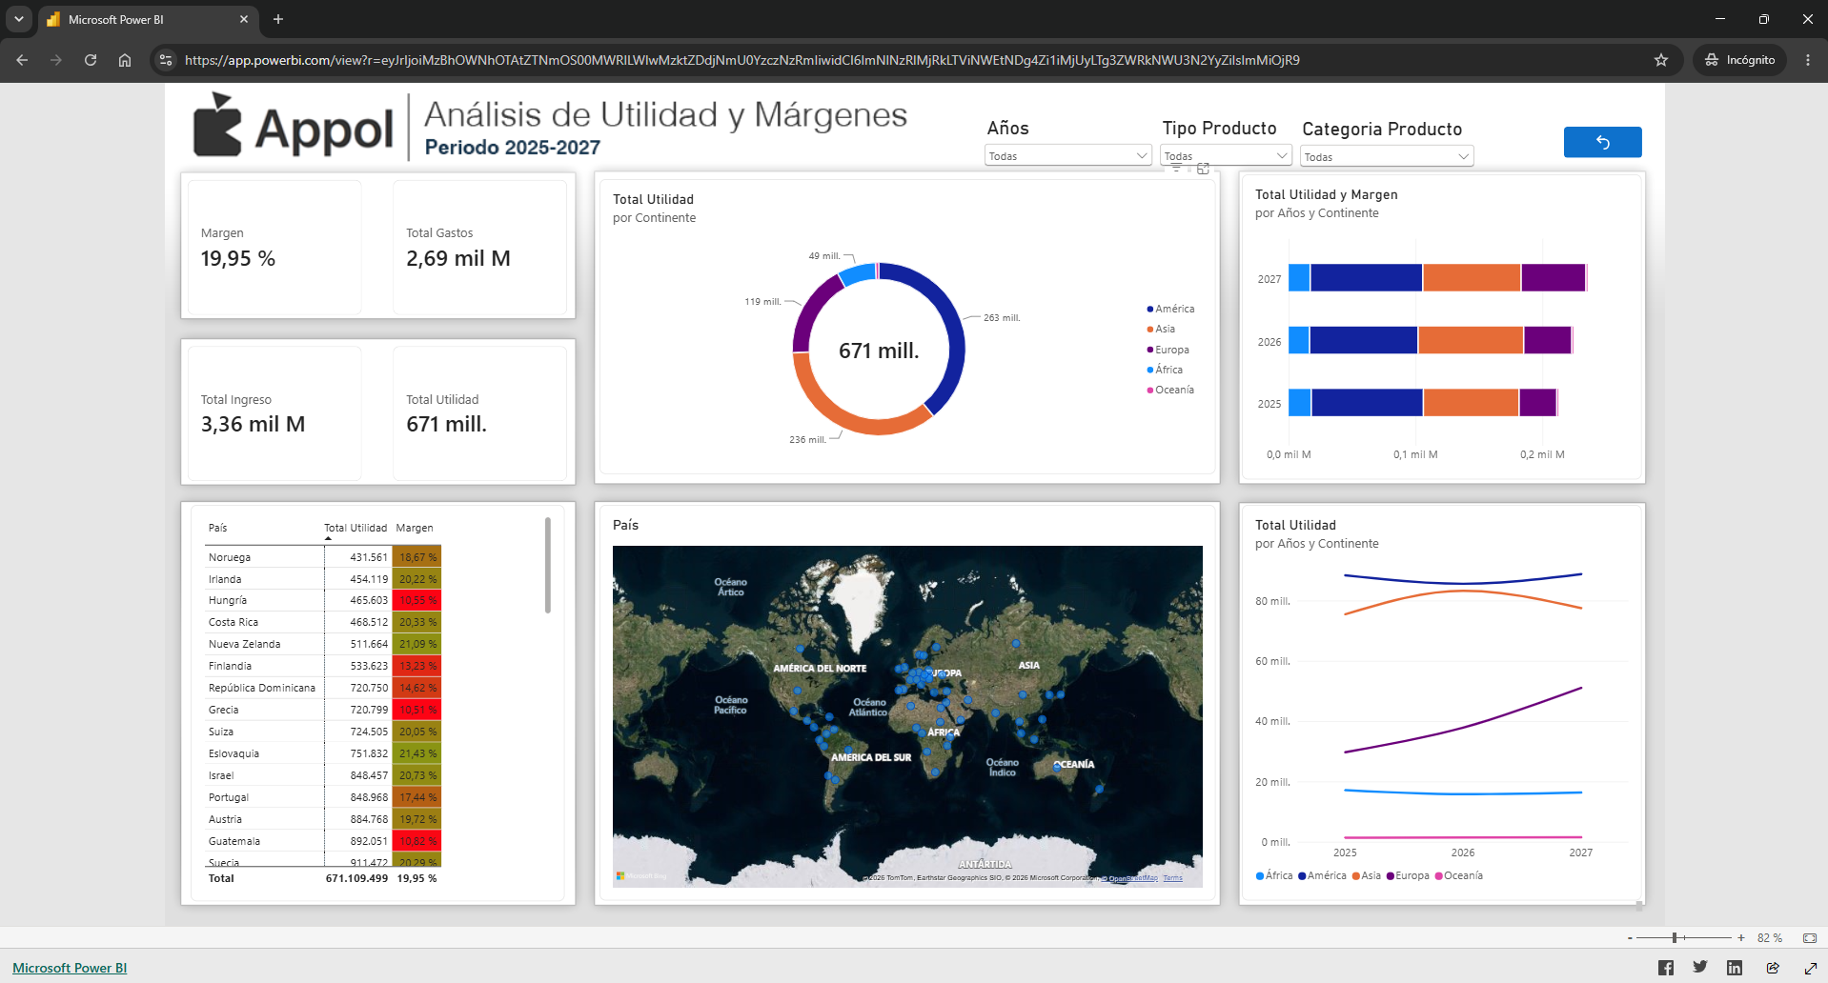The image size is (1828, 983).
Task: Sort table by Margen column header
Action: coord(415,528)
